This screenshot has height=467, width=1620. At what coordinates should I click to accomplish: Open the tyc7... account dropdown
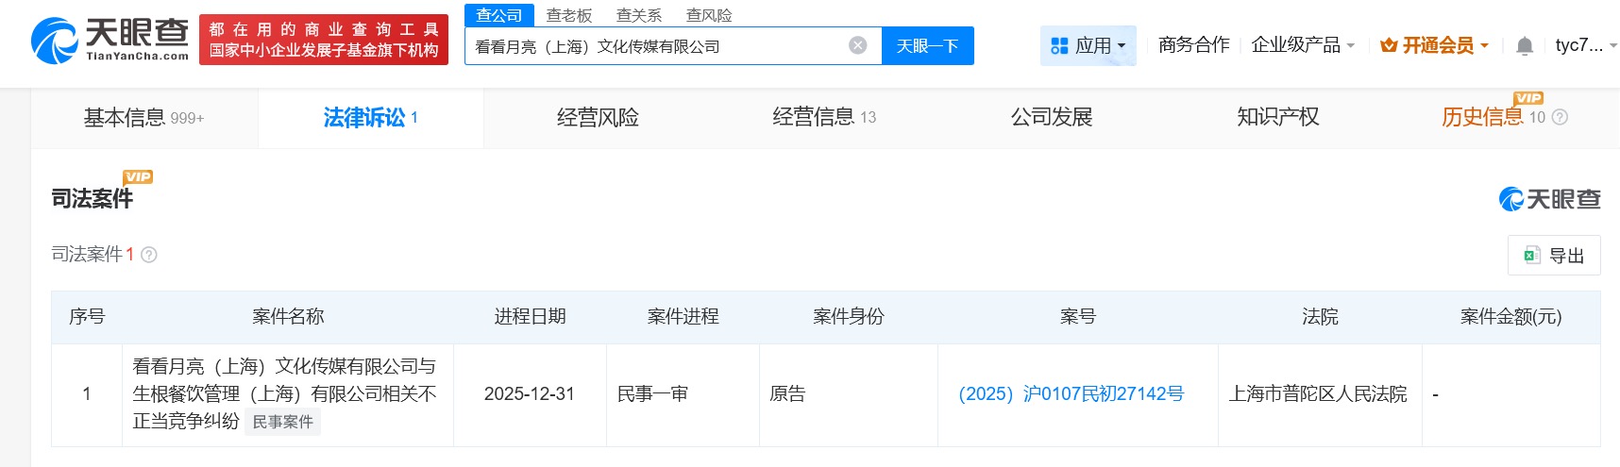pos(1586,45)
